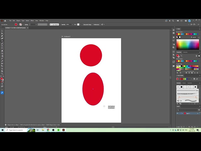201x151 pixels.
Task: Click the hex color value field
Action: tap(194, 37)
